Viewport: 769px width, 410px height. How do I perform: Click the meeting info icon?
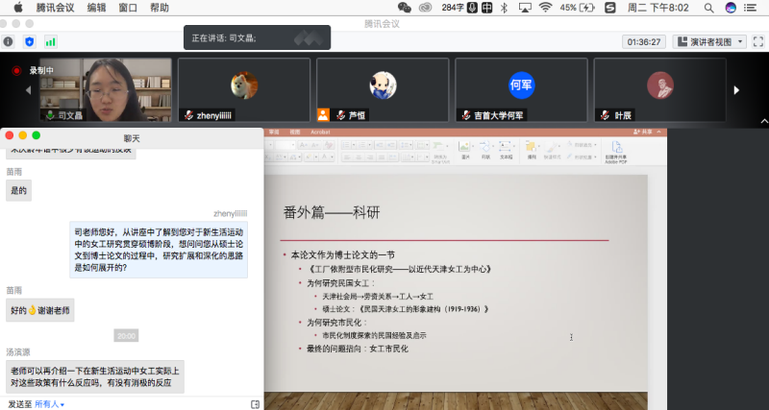(x=9, y=42)
